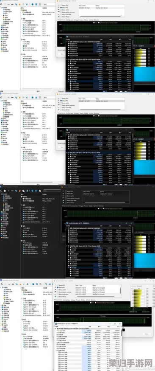Tick Stress cache in the bottom screenshot
The height and width of the screenshot is (371, 155).
(58, 290)
